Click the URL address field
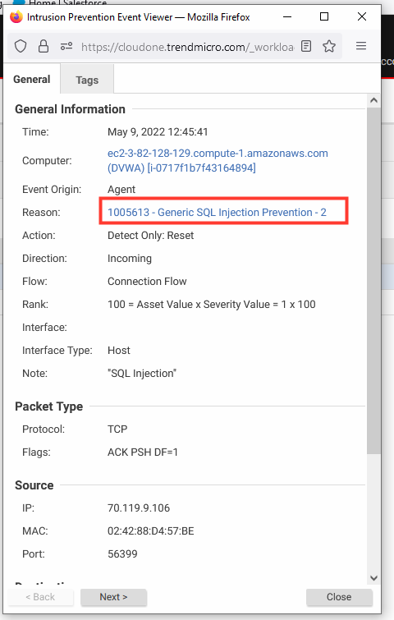394x620 pixels. pos(187,47)
